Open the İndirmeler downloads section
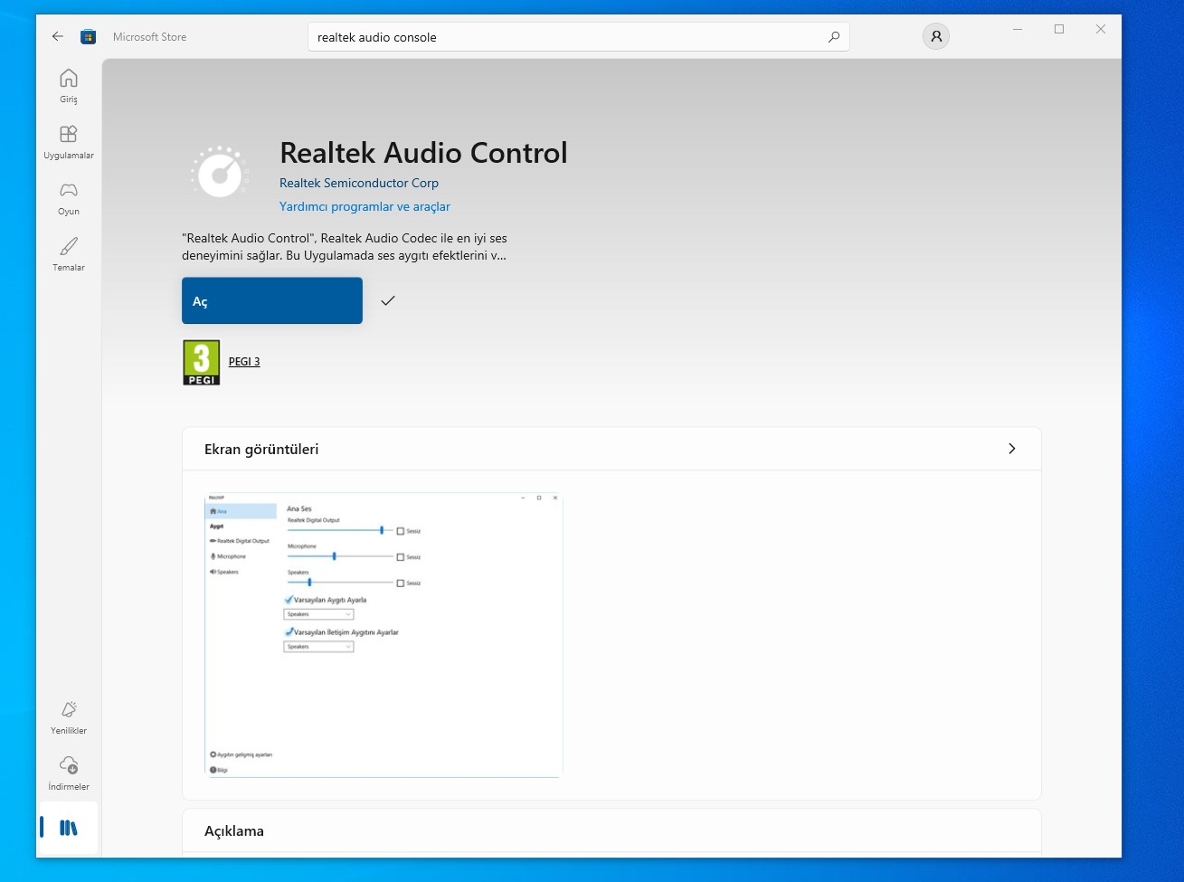 69,773
